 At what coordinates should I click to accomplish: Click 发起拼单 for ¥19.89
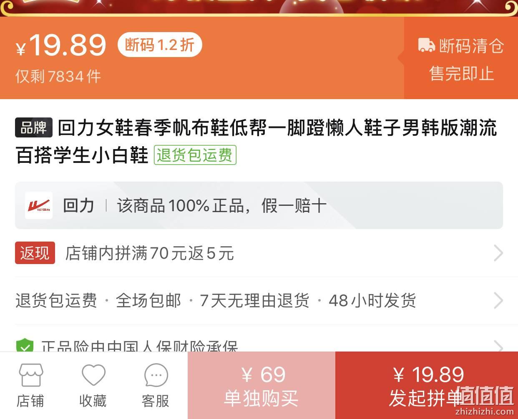427,385
